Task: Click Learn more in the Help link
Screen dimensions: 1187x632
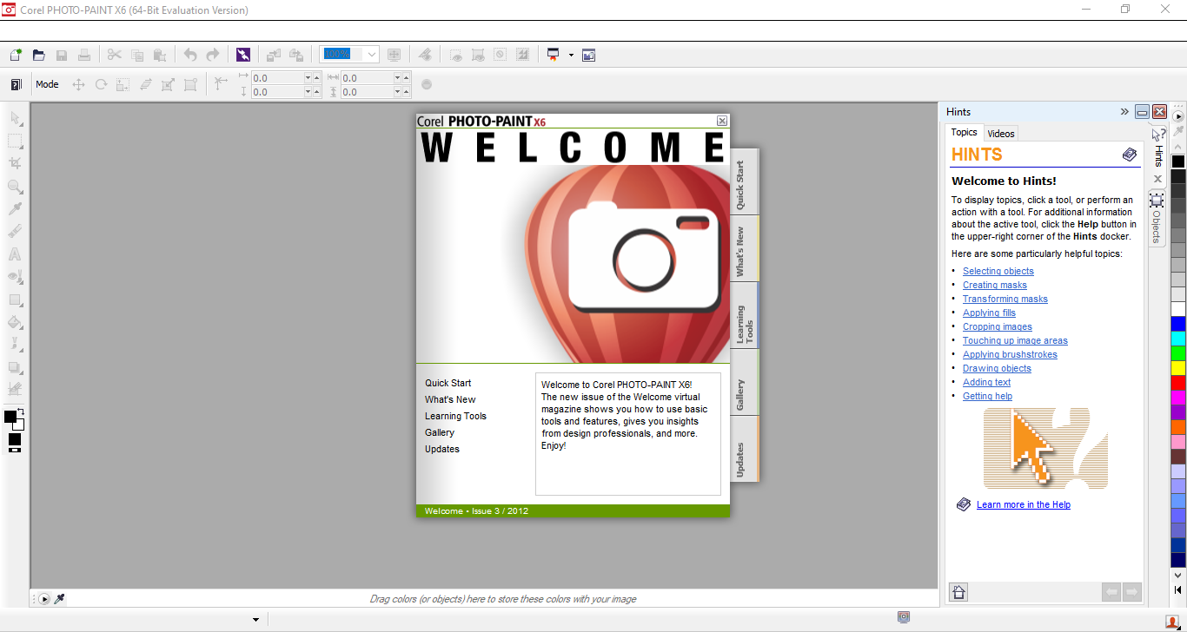Action: click(x=1023, y=504)
